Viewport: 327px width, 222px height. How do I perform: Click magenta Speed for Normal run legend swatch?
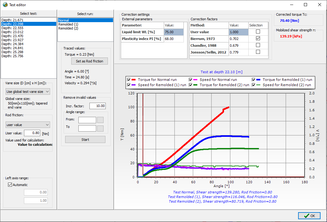coord(195,80)
